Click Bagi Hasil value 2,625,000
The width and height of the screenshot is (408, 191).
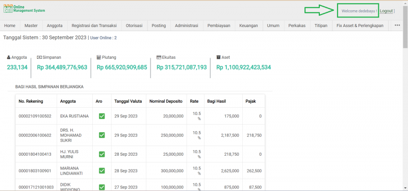(x=230, y=171)
